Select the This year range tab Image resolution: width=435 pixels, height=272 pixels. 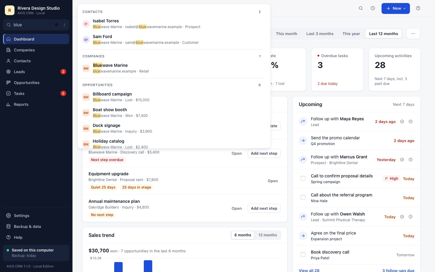(351, 34)
